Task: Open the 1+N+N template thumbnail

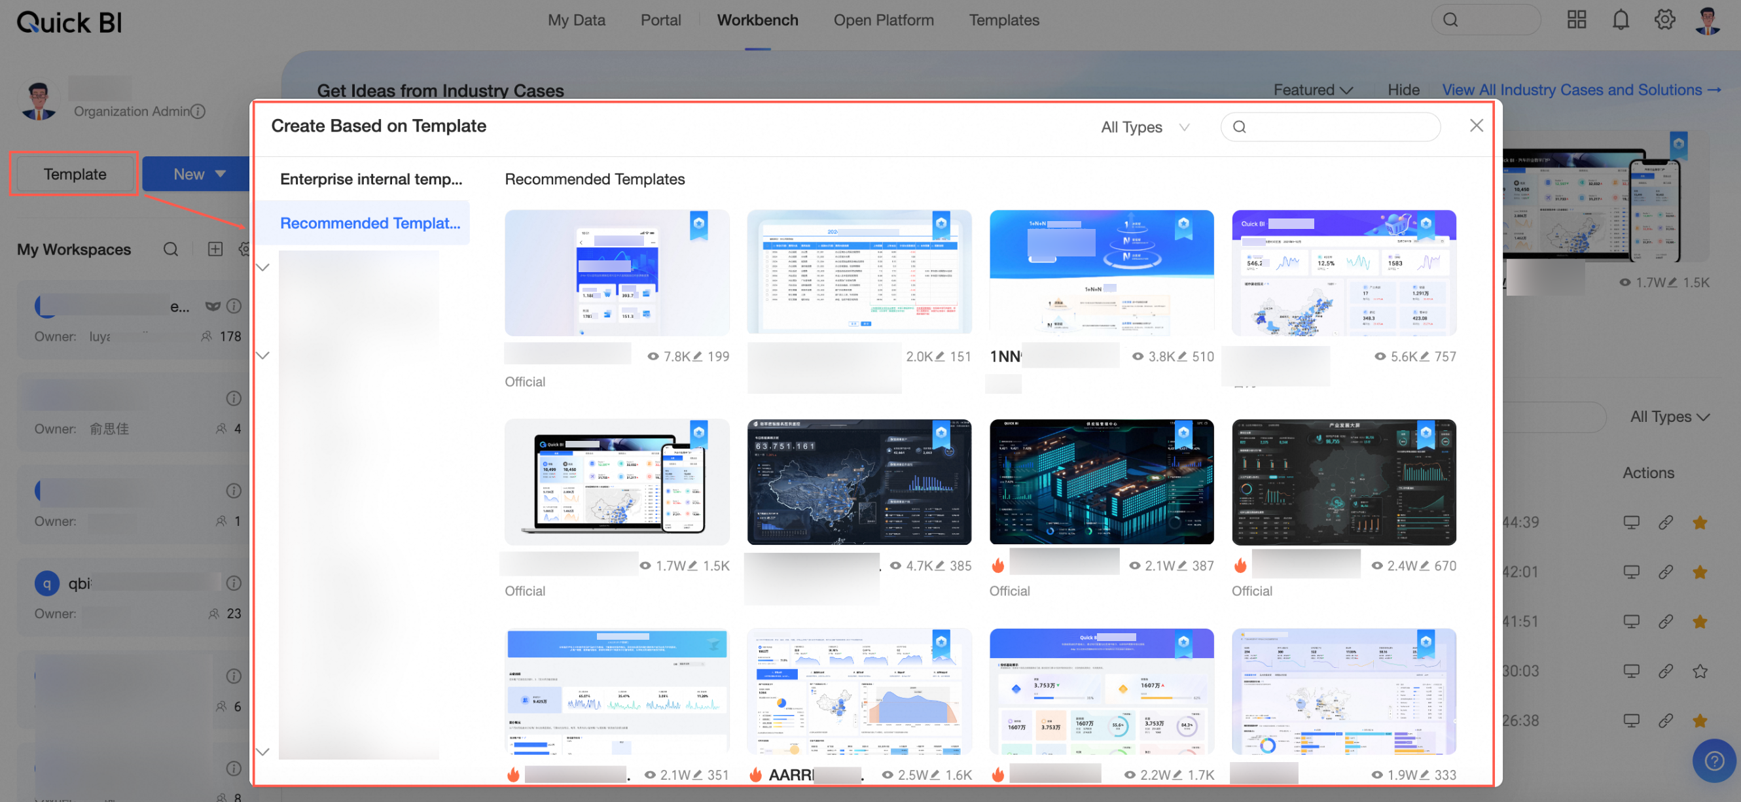Action: 1101,273
